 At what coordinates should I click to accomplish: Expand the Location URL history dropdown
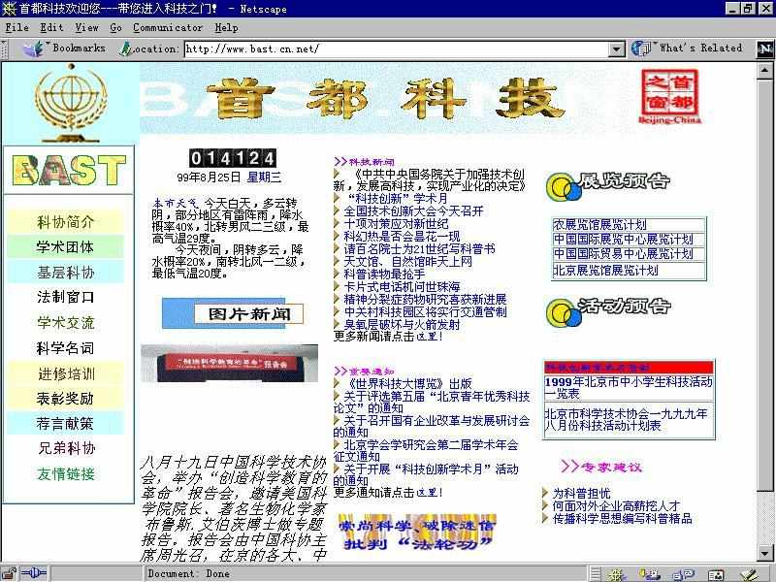pos(617,48)
